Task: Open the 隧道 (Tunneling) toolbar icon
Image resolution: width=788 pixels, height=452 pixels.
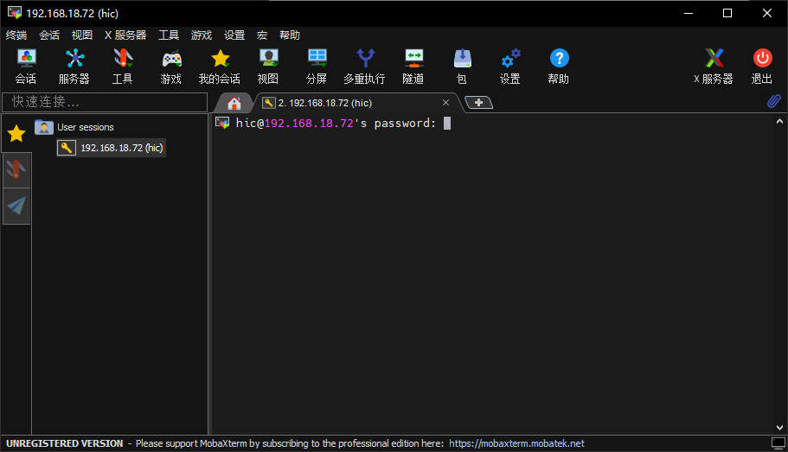Action: click(x=413, y=66)
